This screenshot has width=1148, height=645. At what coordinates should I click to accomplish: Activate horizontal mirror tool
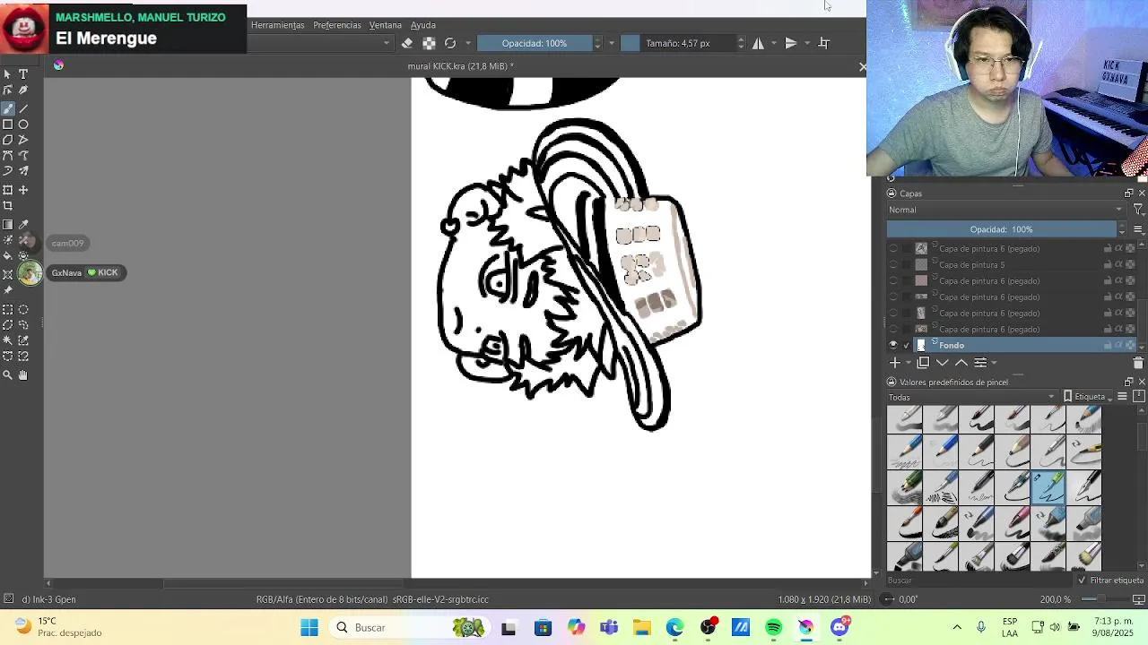click(x=758, y=43)
